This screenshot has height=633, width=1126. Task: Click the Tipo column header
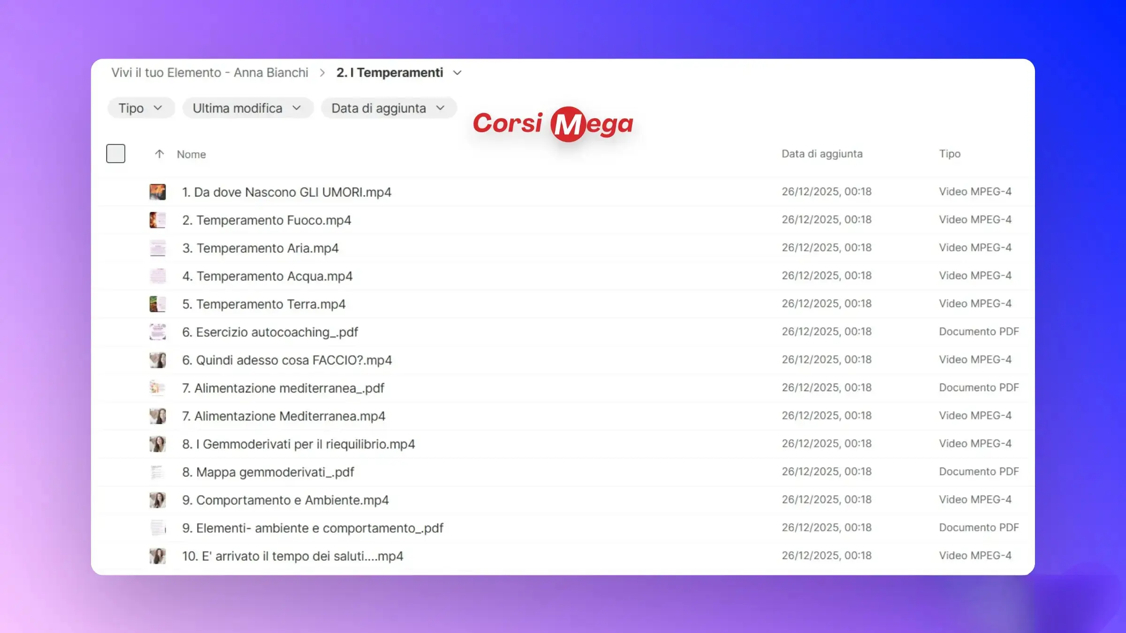tap(950, 154)
